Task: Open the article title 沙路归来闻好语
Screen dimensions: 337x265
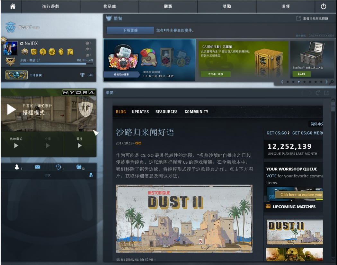Action: pyautogui.click(x=145, y=132)
